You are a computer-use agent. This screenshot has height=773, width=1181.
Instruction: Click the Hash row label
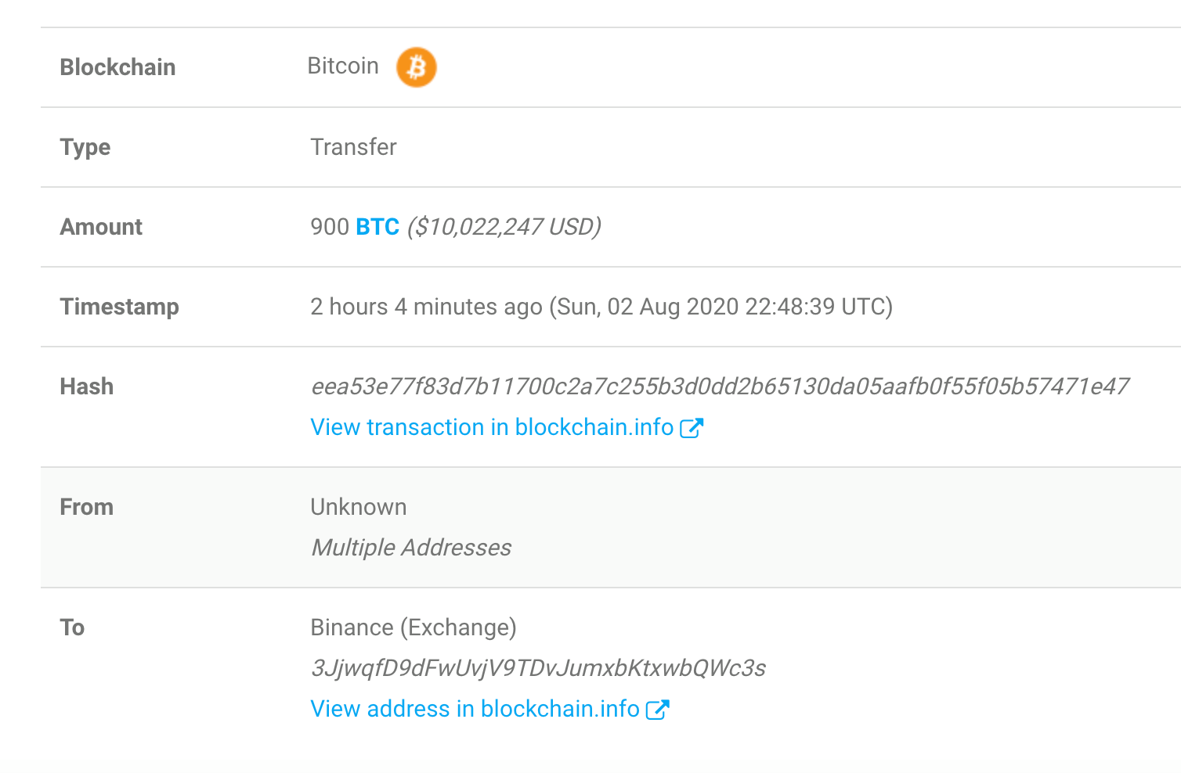(87, 386)
